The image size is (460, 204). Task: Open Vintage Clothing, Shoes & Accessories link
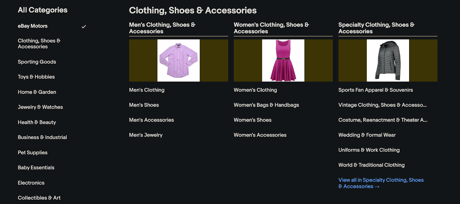coord(382,105)
